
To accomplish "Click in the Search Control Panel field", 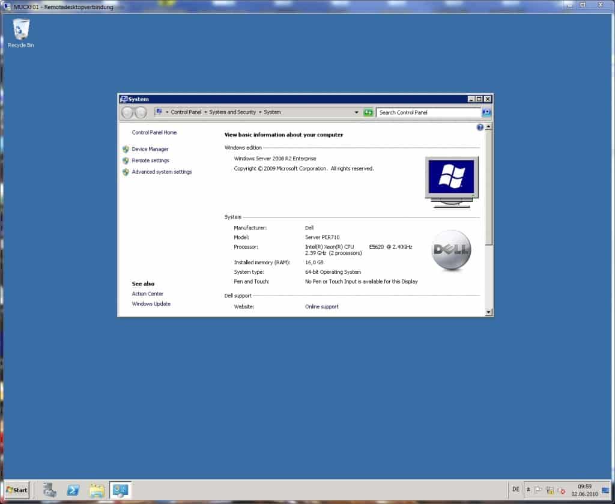I will coord(428,112).
